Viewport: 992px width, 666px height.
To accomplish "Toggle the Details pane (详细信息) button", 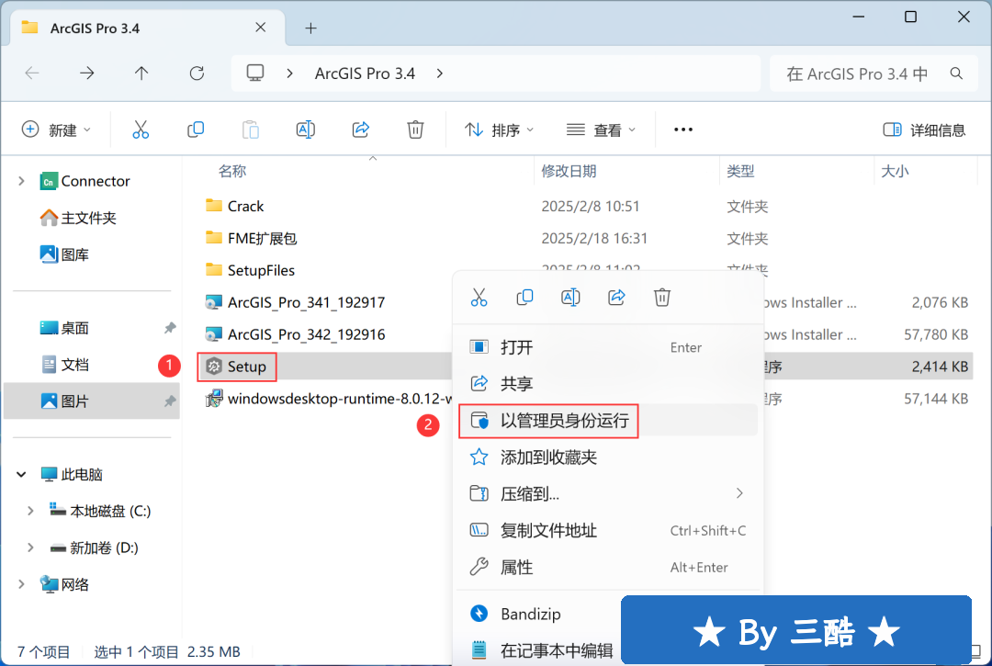I will [x=924, y=130].
